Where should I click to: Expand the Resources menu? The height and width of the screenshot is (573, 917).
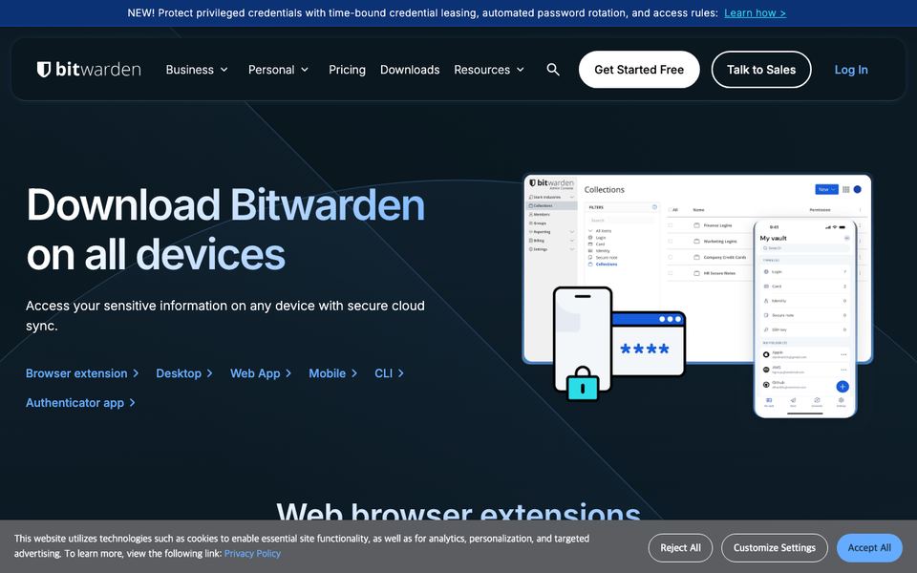pyautogui.click(x=489, y=70)
